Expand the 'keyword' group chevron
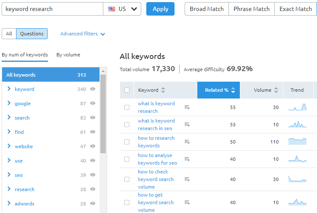 coord(9,89)
